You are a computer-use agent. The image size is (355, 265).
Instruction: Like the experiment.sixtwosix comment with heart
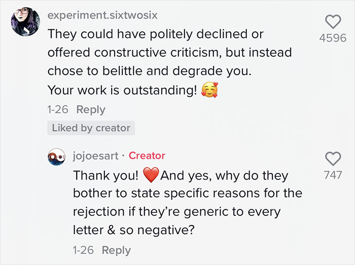click(x=333, y=21)
